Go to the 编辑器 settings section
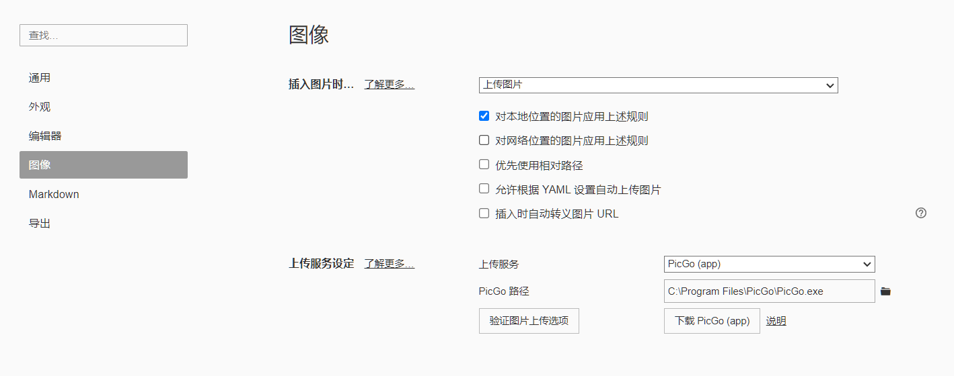954x376 pixels. coord(45,136)
